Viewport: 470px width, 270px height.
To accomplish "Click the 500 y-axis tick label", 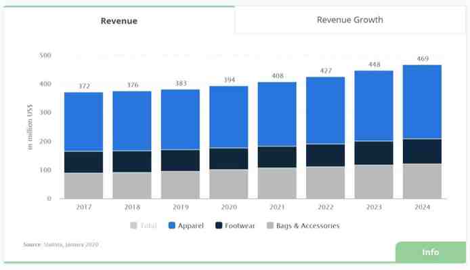I will click(45, 55).
